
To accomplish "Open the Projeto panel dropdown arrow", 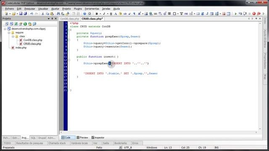I will click(49, 18).
